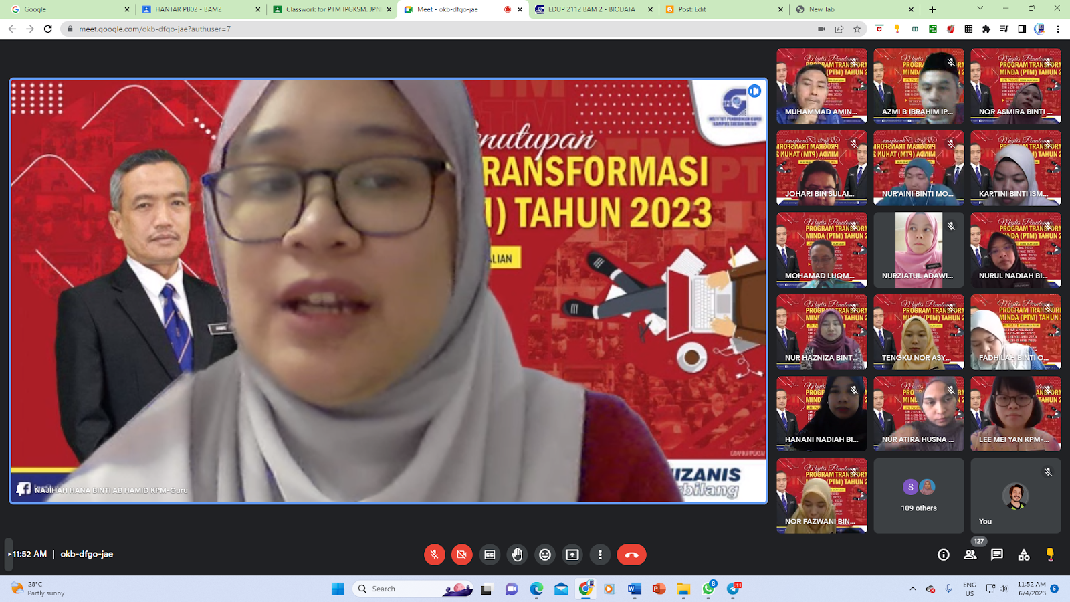Reload the Meet page

click(47, 29)
